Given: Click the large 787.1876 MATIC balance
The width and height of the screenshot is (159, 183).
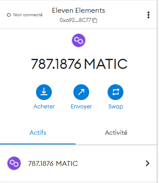Looking at the screenshot, I should click(x=79, y=64).
